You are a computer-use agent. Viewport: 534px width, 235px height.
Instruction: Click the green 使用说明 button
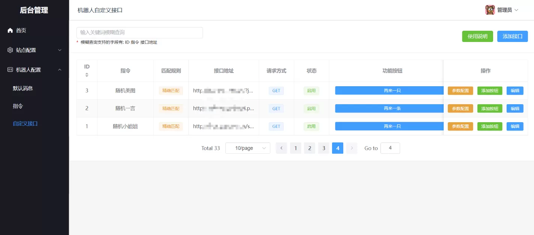coord(477,36)
